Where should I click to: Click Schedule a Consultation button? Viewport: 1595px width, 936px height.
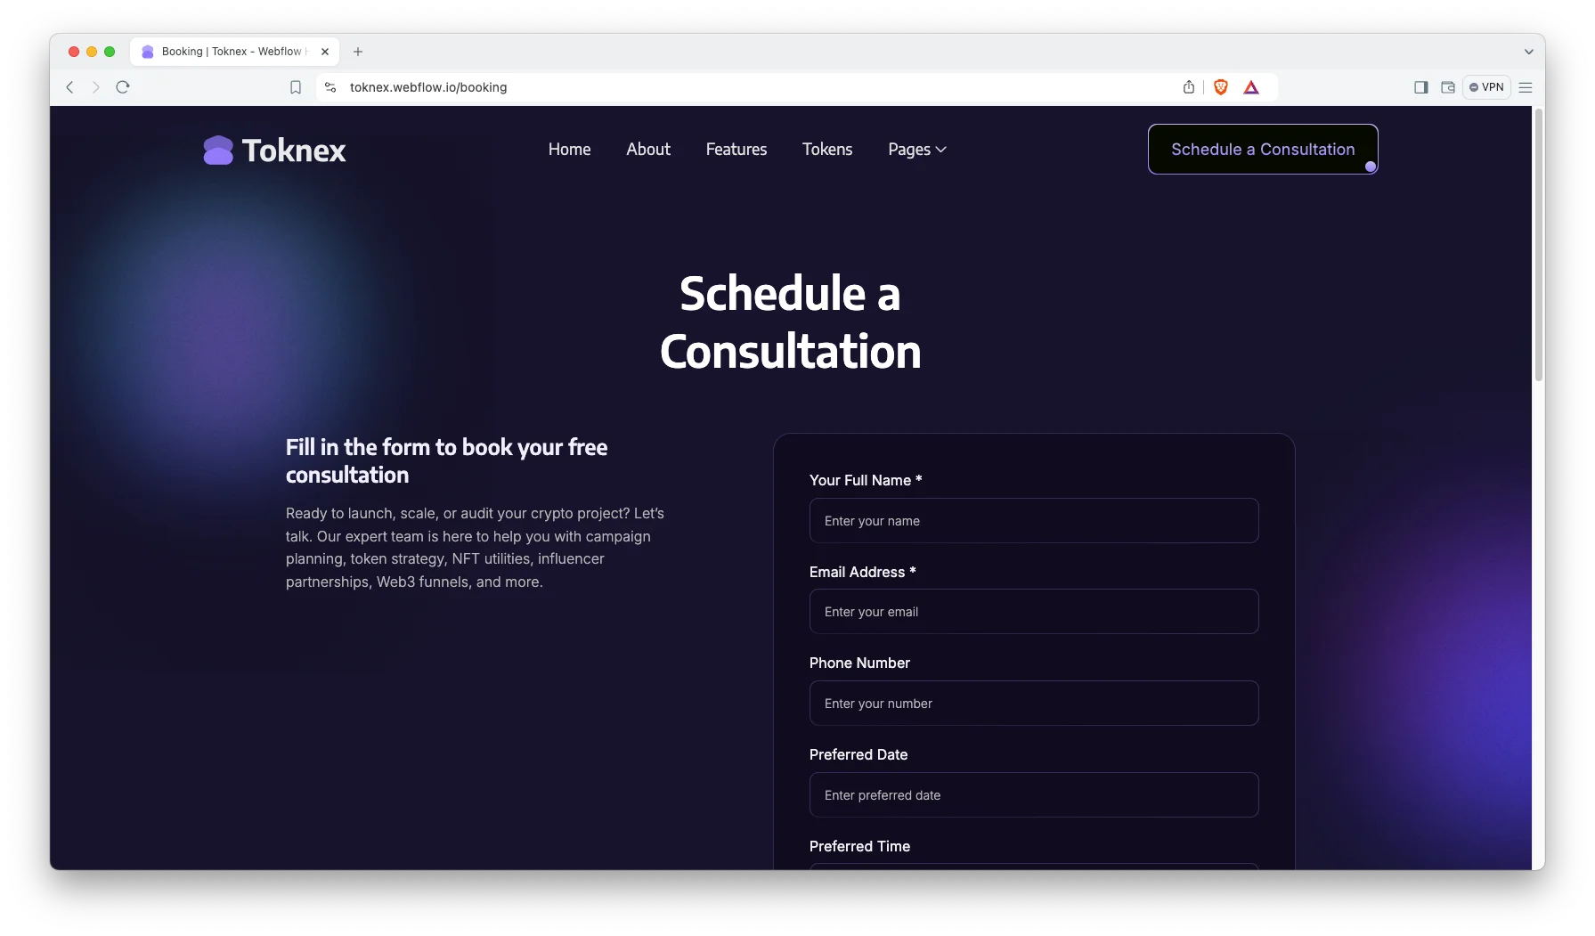tap(1262, 150)
